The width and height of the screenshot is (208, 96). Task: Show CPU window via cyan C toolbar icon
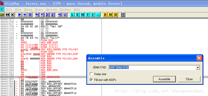point(93,15)
